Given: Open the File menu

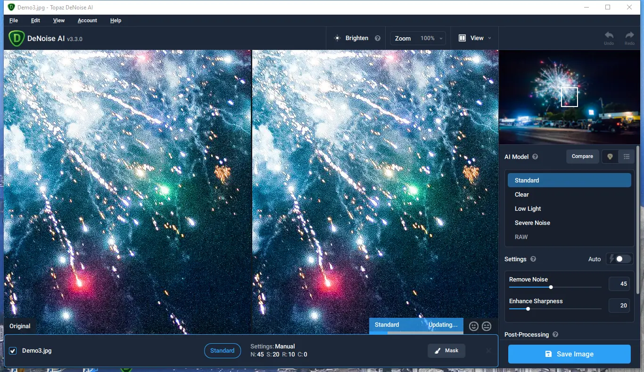Looking at the screenshot, I should [14, 21].
